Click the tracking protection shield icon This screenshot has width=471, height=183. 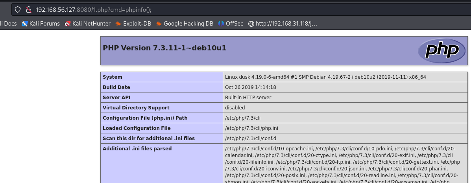point(18,9)
